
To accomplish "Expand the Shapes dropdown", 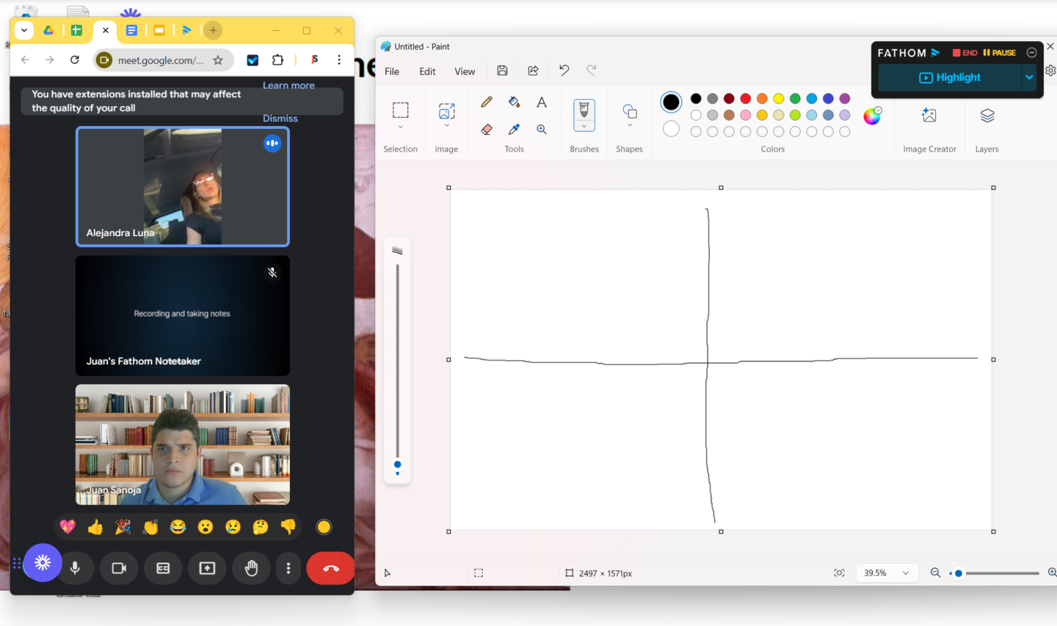I will click(x=630, y=125).
